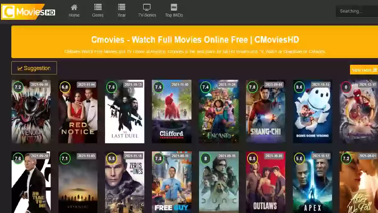Click the Cmovies Watch Full Movies heading
This screenshot has width=378, height=213.
point(195,40)
